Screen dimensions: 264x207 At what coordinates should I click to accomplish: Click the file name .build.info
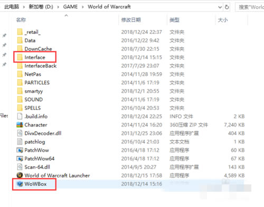pyautogui.click(x=36, y=116)
